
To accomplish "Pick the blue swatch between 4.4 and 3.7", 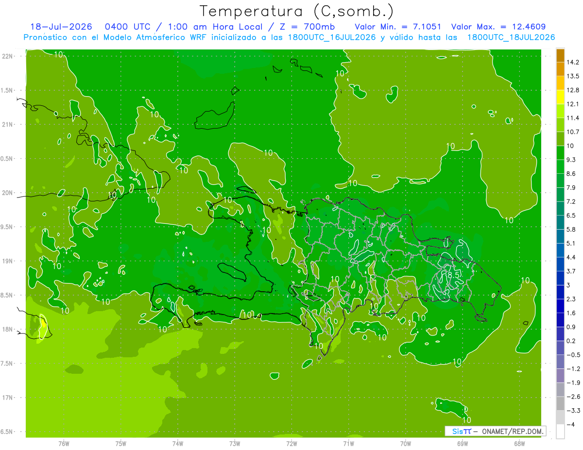I will [x=560, y=265].
